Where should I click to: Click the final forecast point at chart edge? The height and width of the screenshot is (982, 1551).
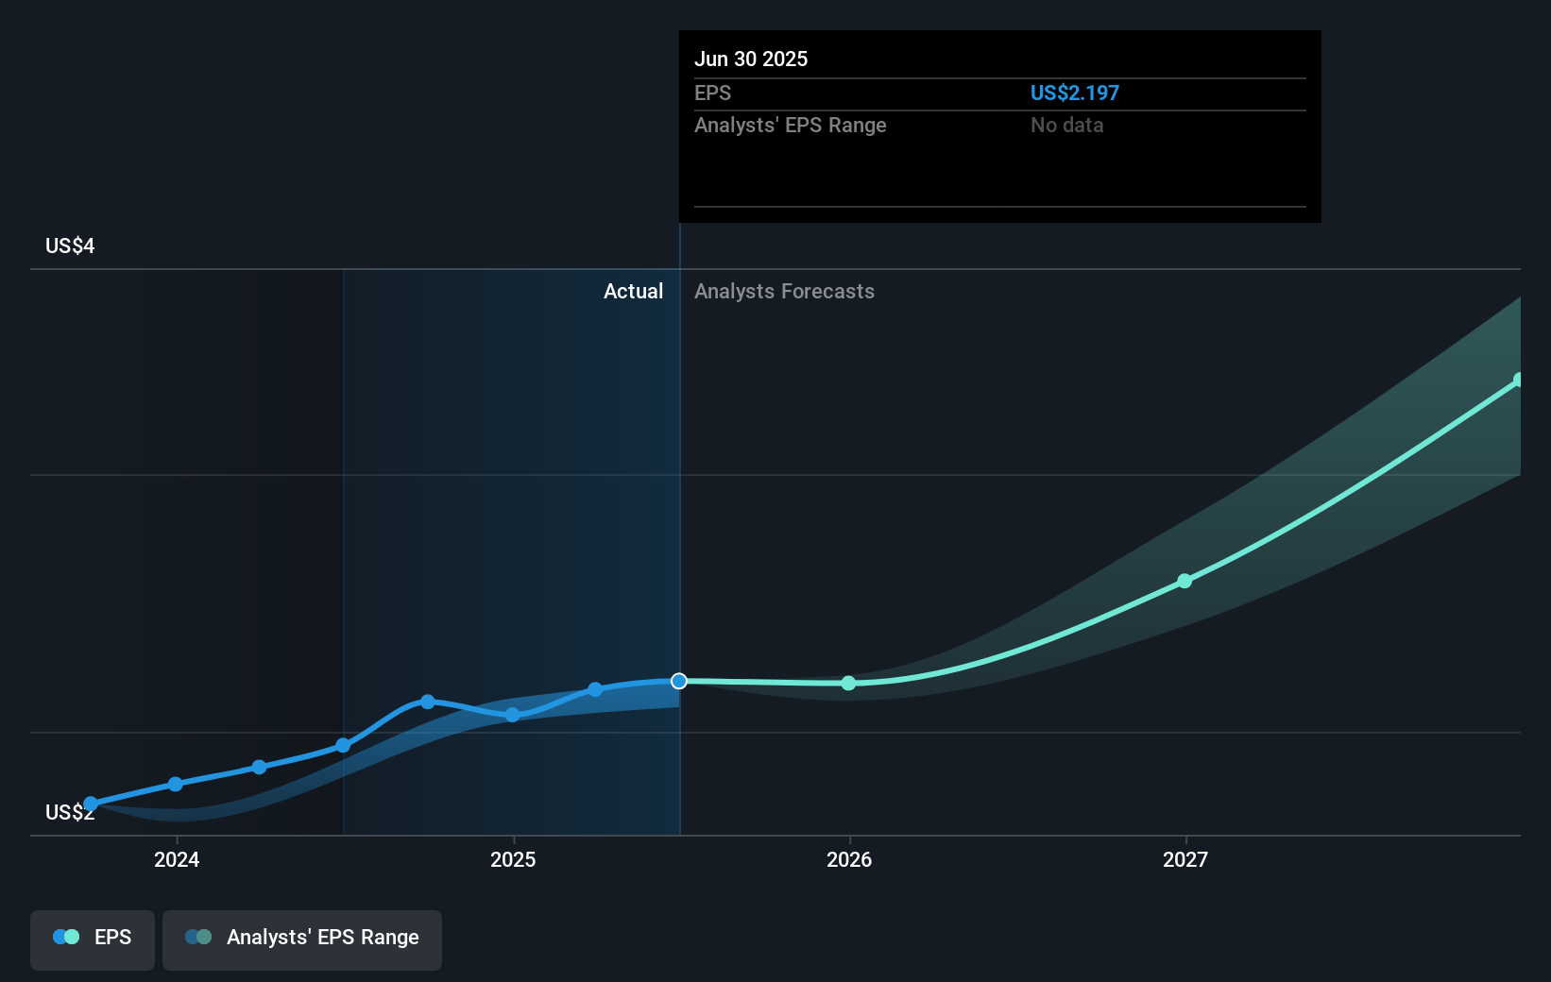(x=1519, y=381)
